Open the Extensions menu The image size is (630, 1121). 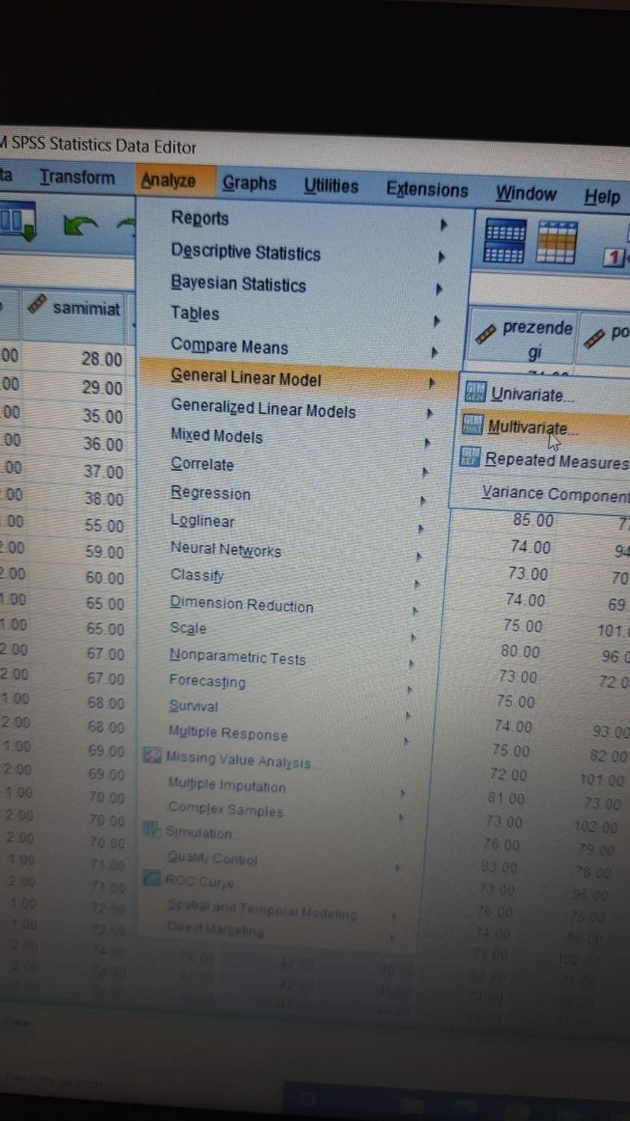(x=427, y=190)
